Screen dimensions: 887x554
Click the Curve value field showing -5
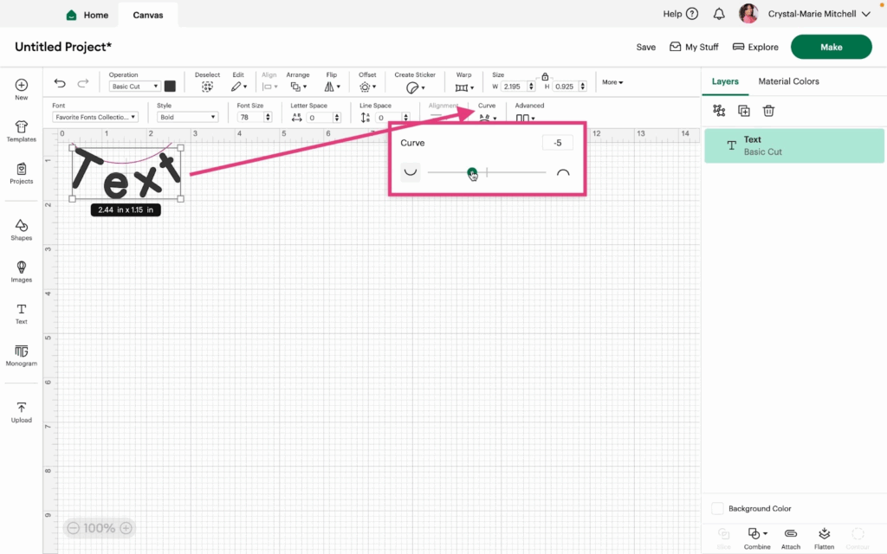click(557, 143)
